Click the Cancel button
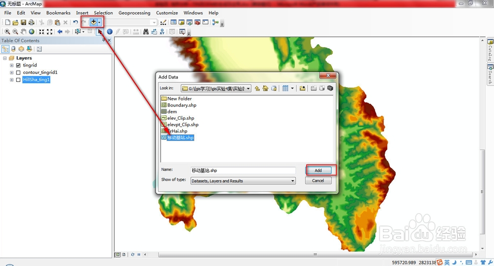The width and height of the screenshot is (494, 266). 318,181
